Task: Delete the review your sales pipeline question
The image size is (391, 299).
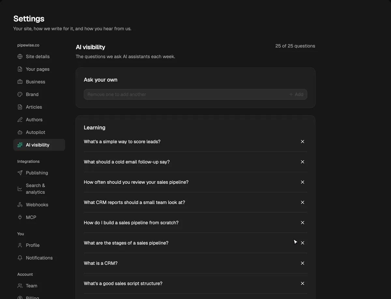Action: [x=302, y=182]
